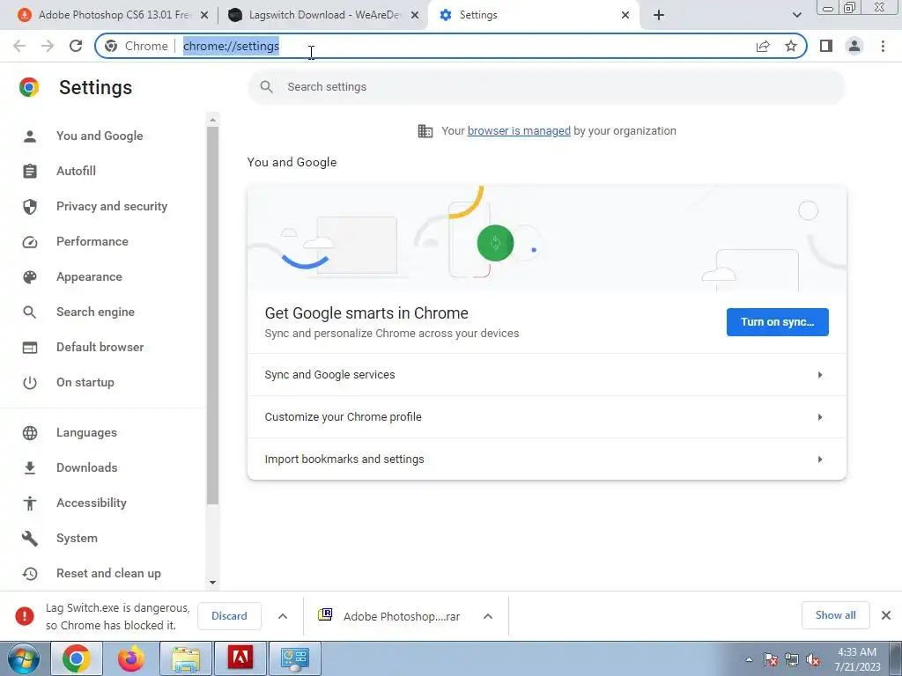The image size is (902, 676).
Task: Select On startup in sidebar
Action: point(85,382)
